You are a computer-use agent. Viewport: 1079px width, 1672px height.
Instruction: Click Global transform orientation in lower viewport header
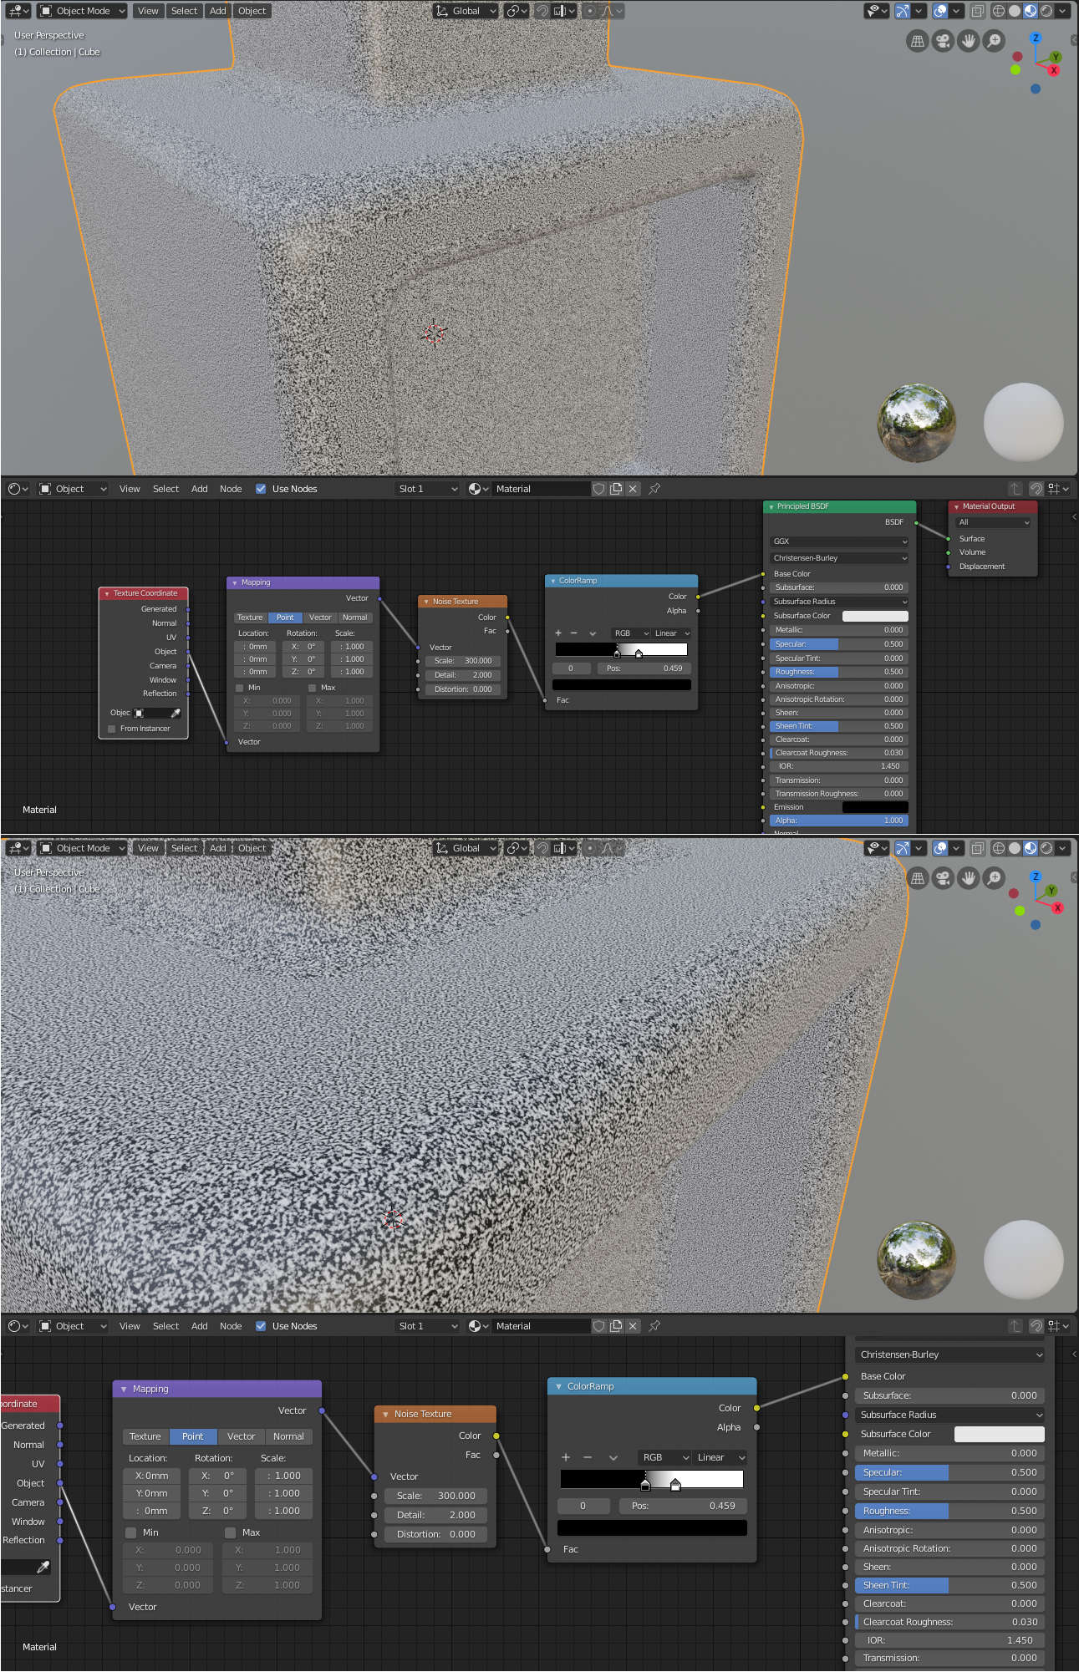click(466, 848)
